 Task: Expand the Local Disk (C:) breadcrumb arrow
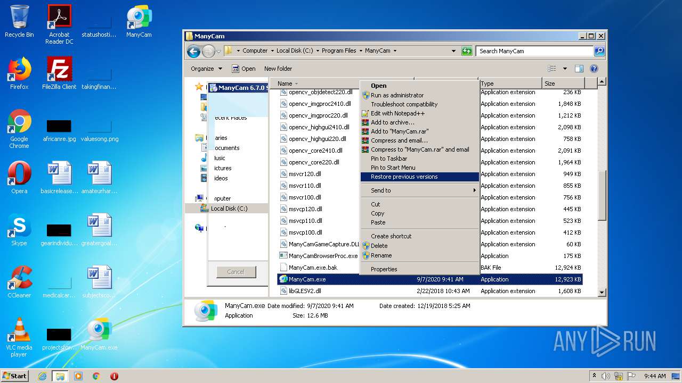coord(317,51)
